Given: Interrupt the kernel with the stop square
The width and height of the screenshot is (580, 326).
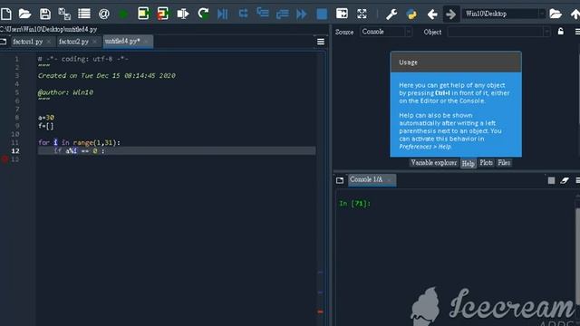Looking at the screenshot, I should (x=551, y=180).
